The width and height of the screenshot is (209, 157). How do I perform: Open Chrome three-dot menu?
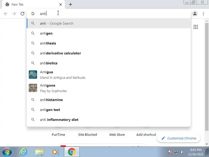pyautogui.click(x=203, y=14)
